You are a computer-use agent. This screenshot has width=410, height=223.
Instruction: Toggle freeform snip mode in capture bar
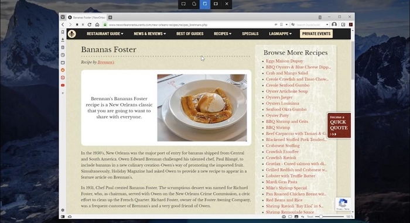[194, 4]
